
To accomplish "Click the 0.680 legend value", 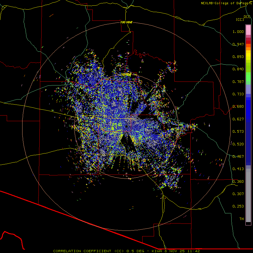I will [238, 107].
